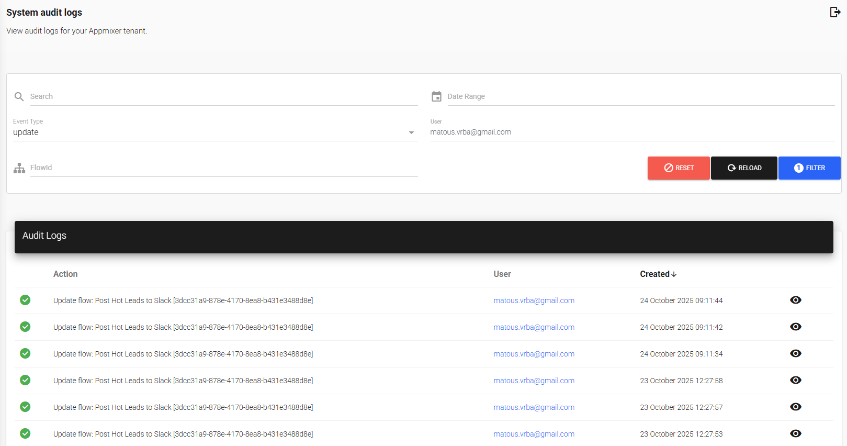Open the Event Type dropdown arrow
The image size is (847, 446).
click(x=411, y=132)
